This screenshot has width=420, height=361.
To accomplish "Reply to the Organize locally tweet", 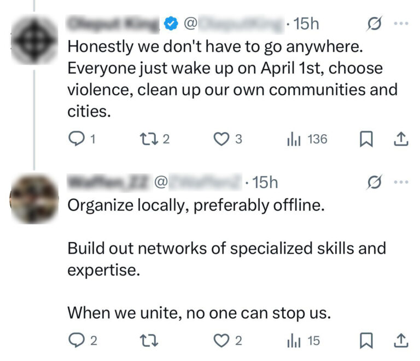I will 75,341.
